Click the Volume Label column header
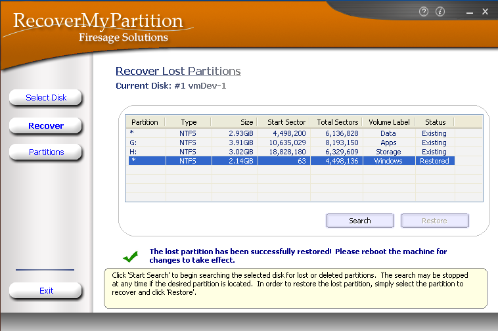The height and width of the screenshot is (331, 498). click(389, 122)
